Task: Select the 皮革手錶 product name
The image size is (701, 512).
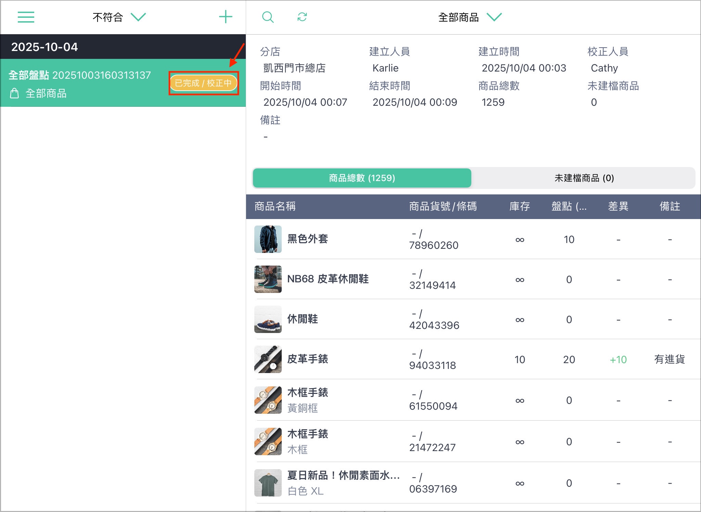Action: click(307, 359)
